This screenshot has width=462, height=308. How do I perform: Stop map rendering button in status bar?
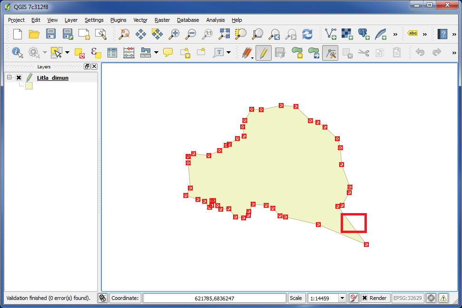(354, 298)
